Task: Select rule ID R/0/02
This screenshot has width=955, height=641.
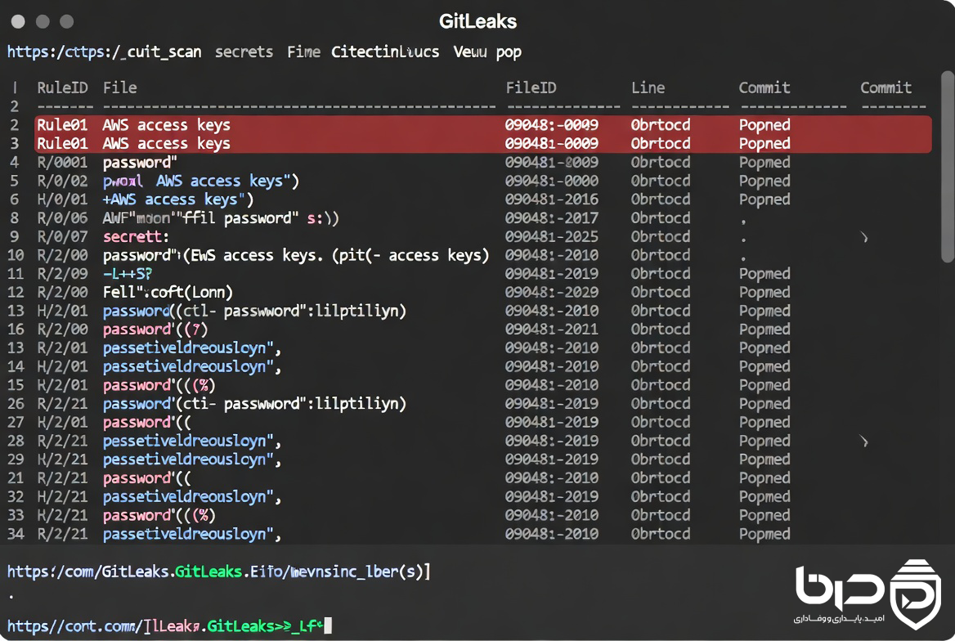Action: pos(62,181)
